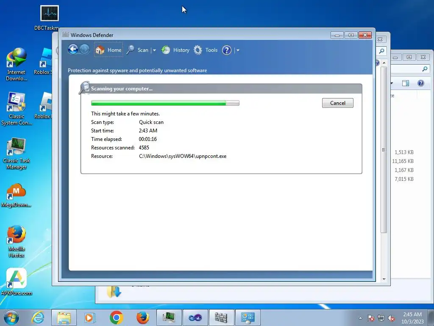This screenshot has width=434, height=326.
Task: Open DBCTaskman desktop icon
Action: 49,17
